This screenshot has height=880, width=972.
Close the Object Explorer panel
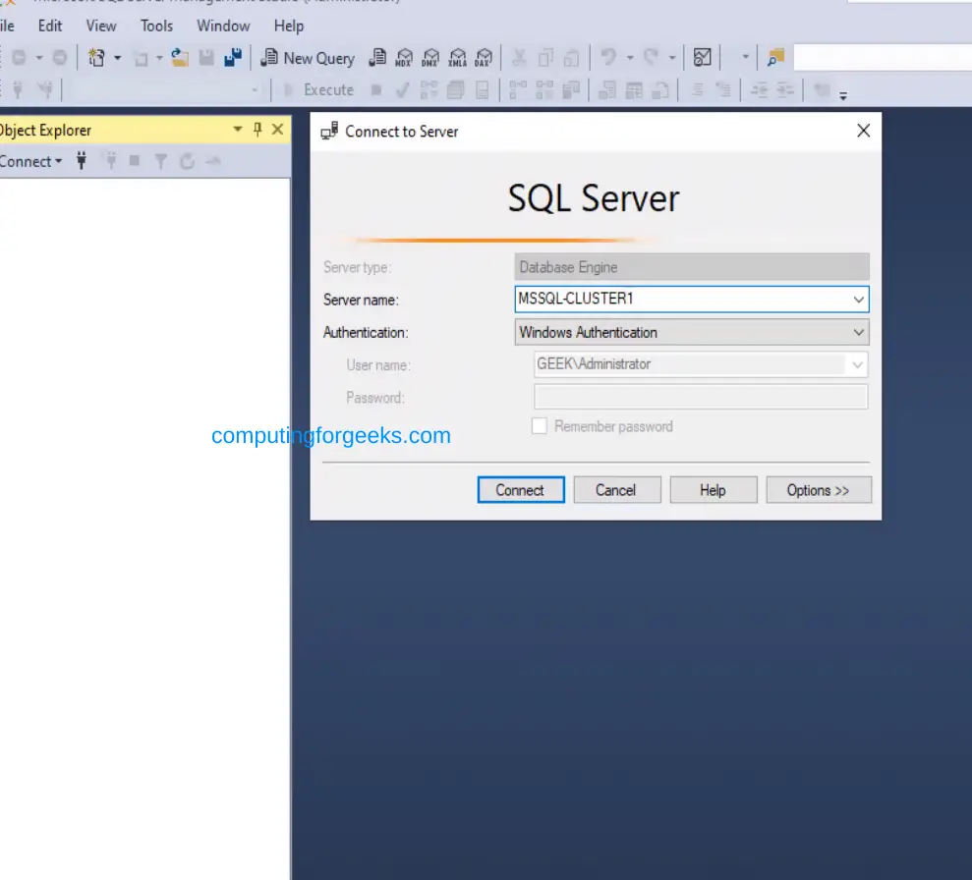[278, 130]
